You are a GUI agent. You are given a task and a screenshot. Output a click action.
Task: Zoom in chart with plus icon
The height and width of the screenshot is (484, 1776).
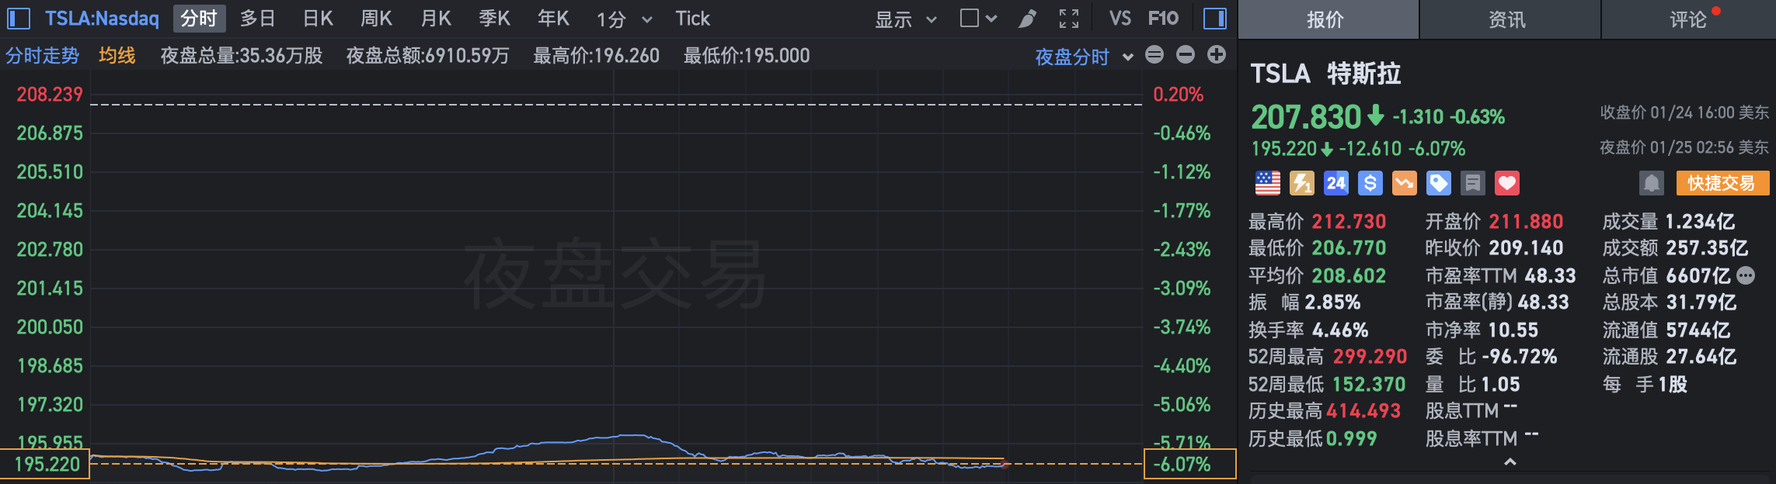(x=1217, y=54)
